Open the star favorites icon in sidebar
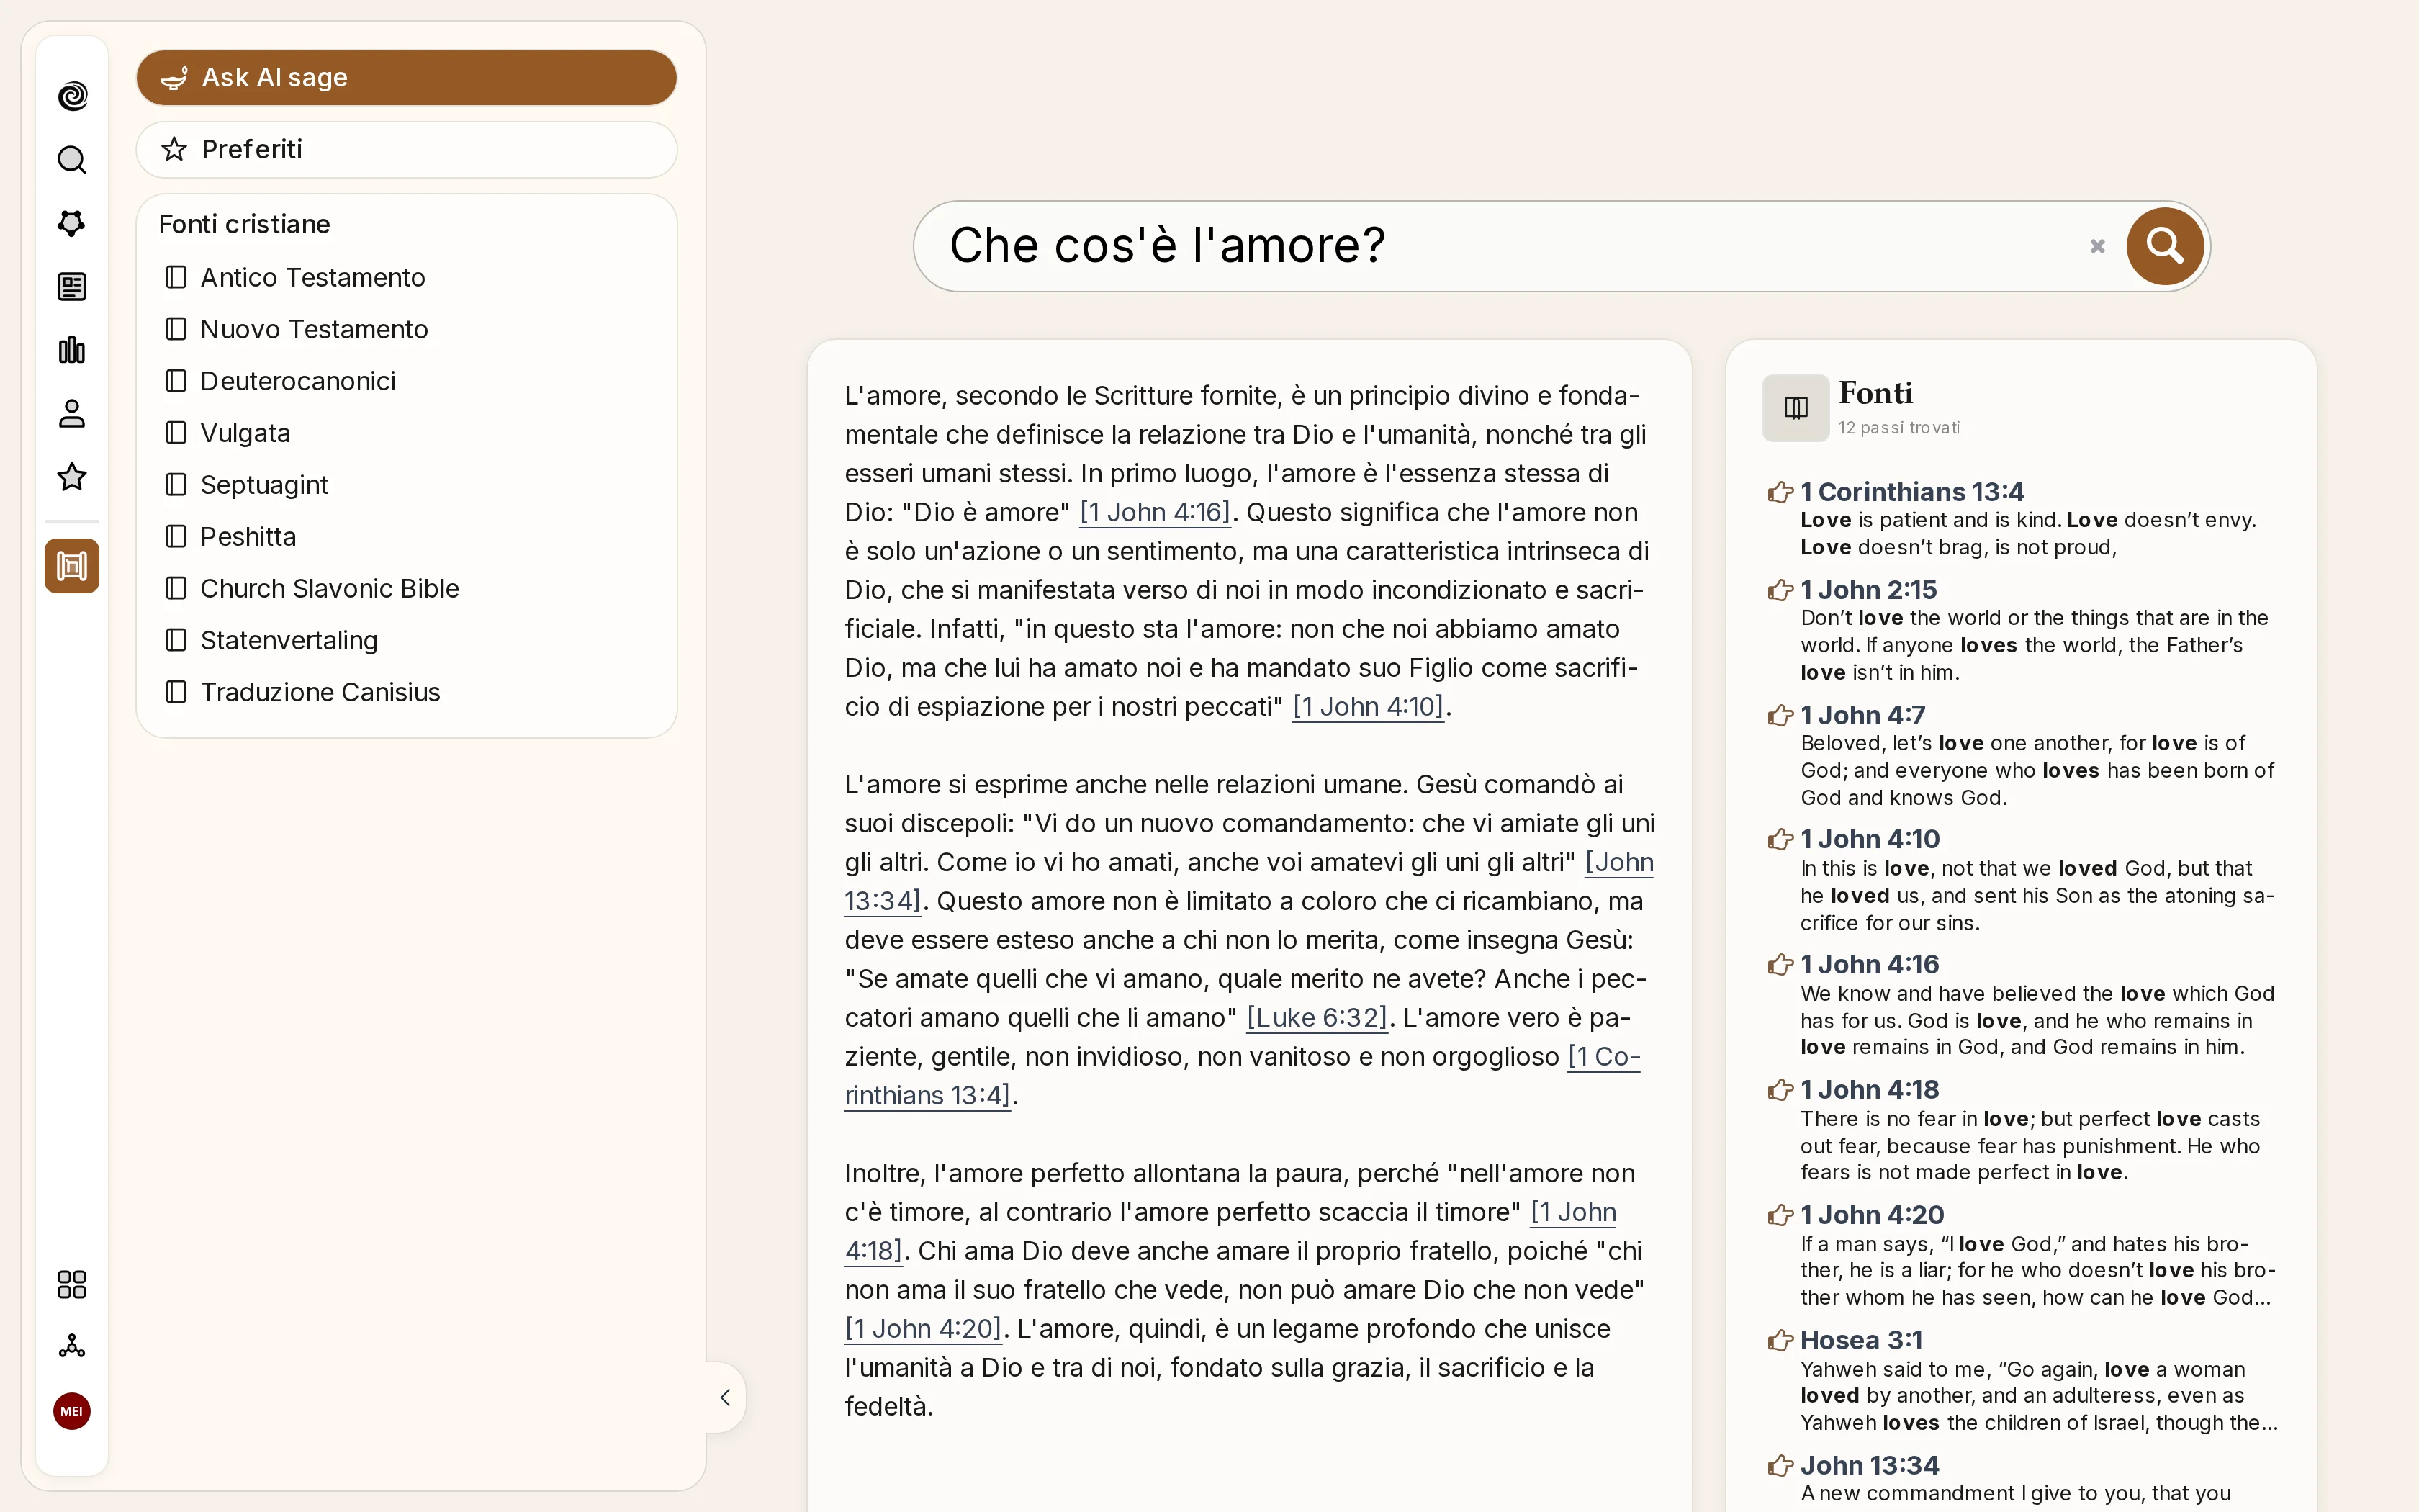This screenshot has height=1512, width=2419. pos(72,477)
